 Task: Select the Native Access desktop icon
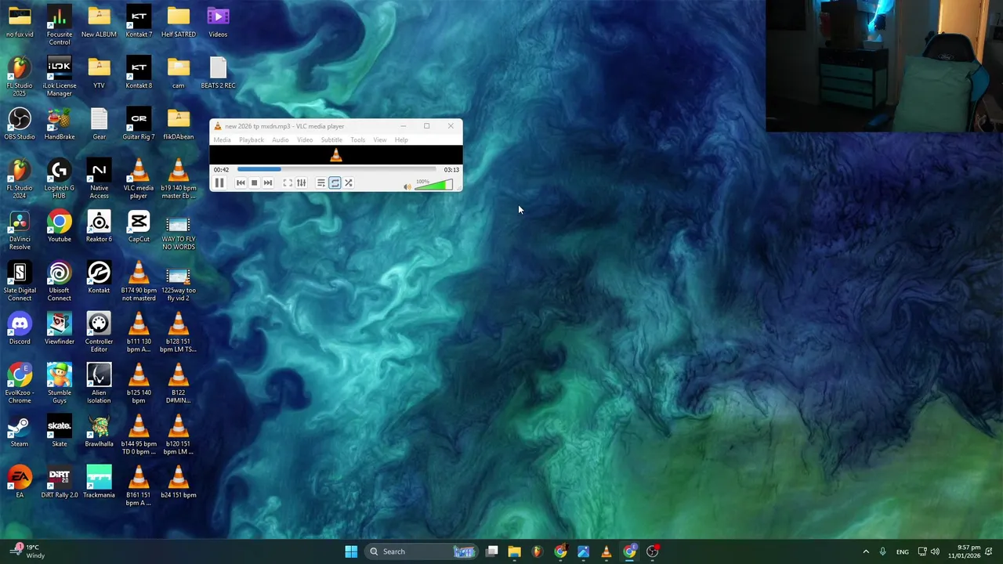pyautogui.click(x=99, y=179)
